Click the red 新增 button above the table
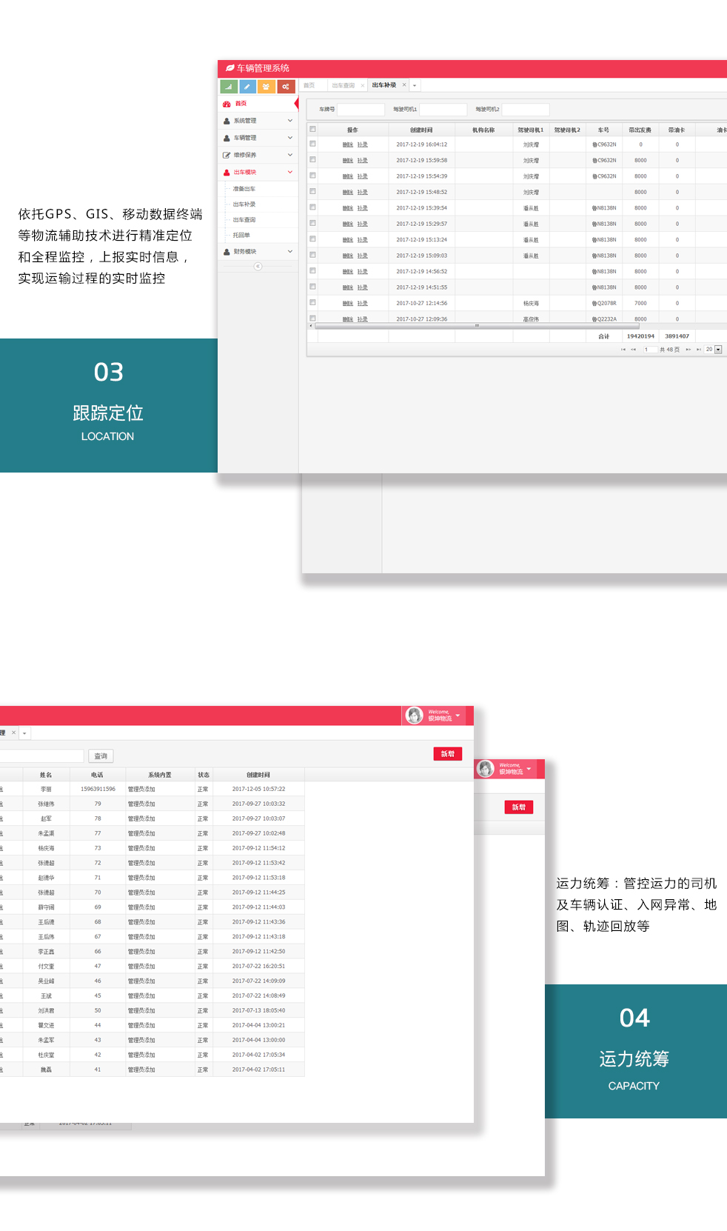727x1231 pixels. [448, 754]
